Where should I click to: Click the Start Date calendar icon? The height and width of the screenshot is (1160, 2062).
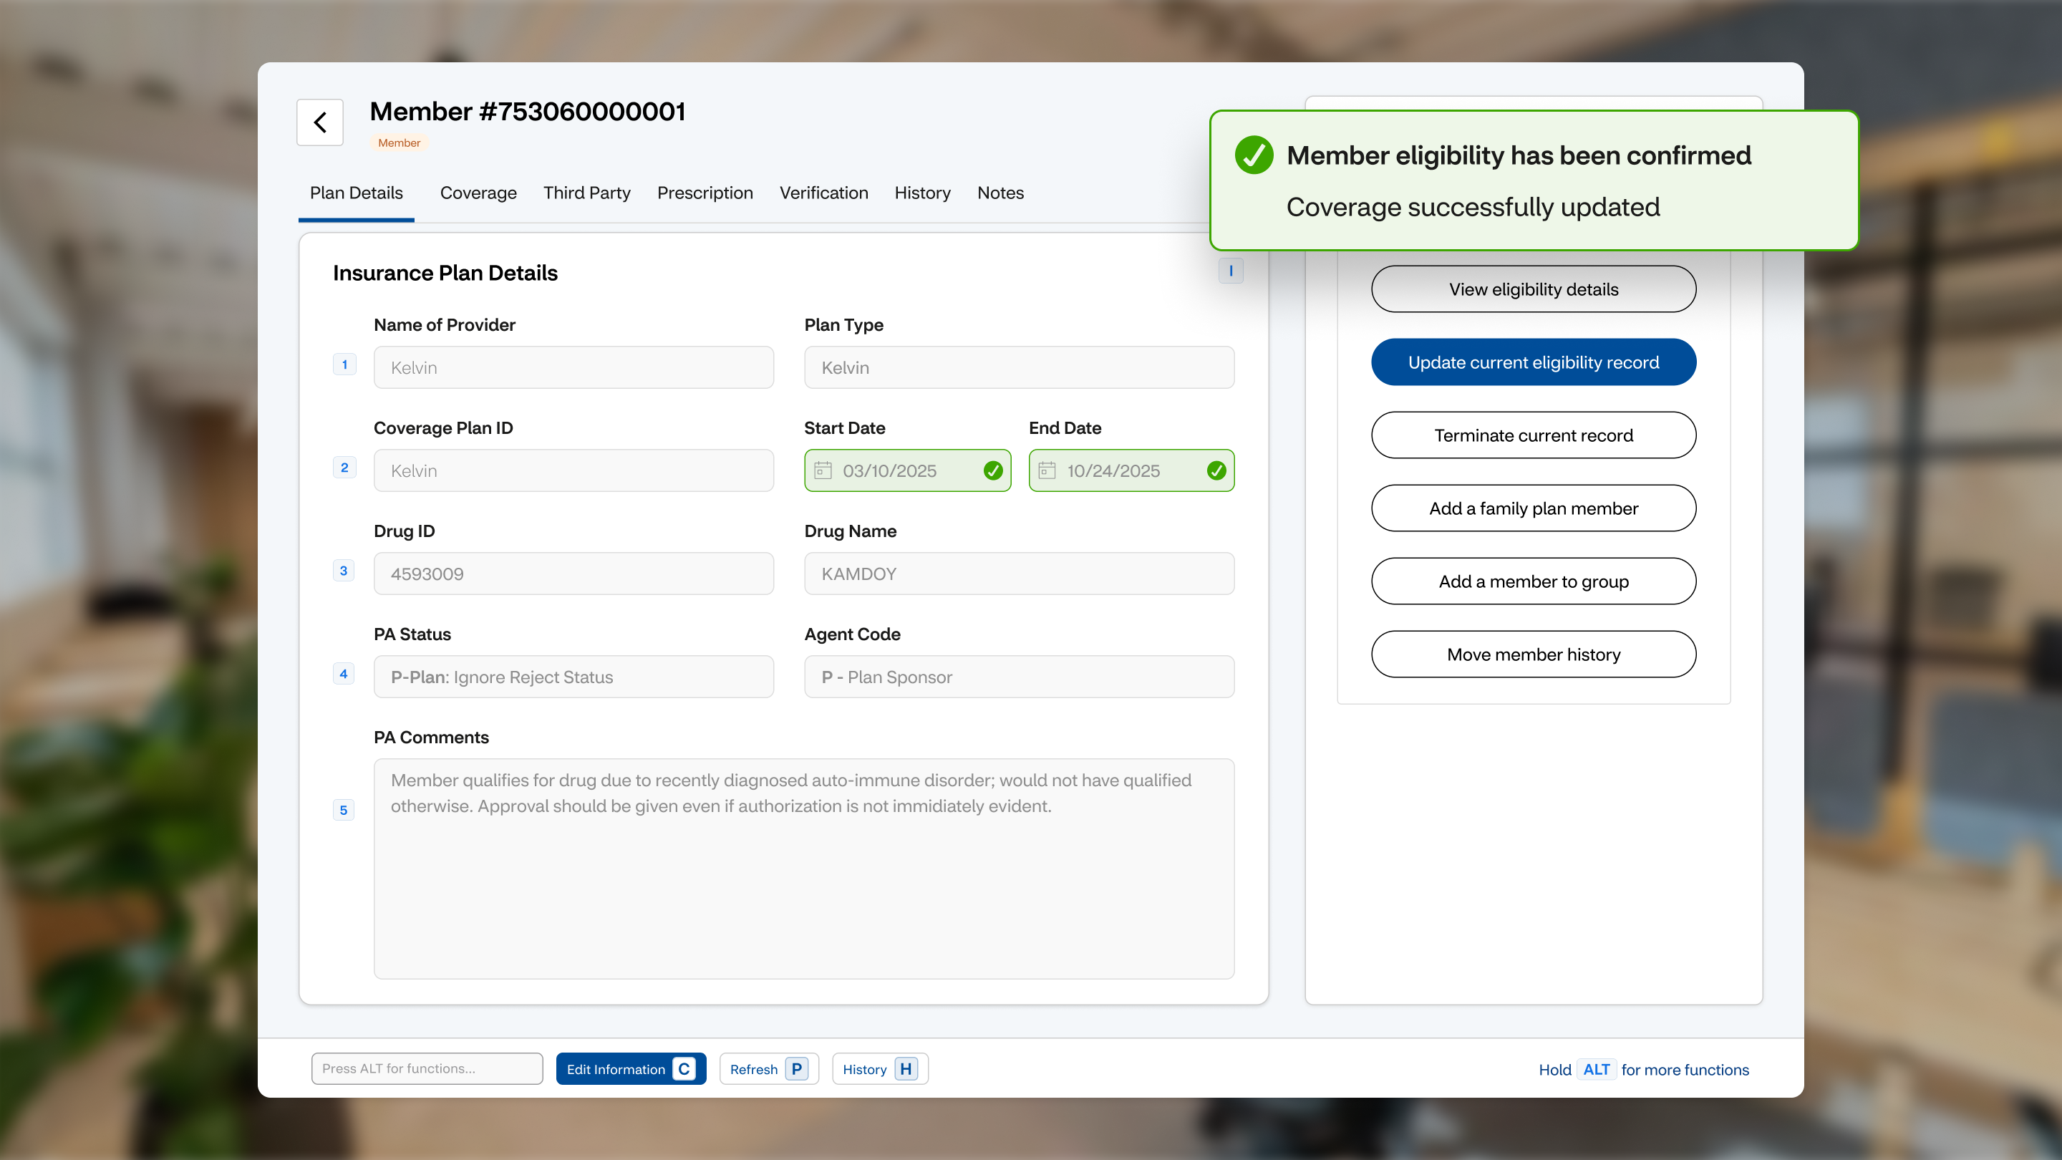pyautogui.click(x=823, y=470)
